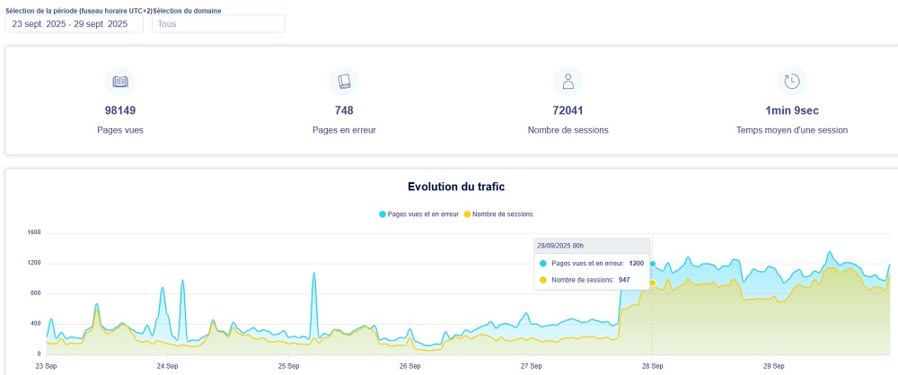Viewport: 898px width, 375px height.
Task: Click the blue data point marker on the chart
Action: pos(653,264)
